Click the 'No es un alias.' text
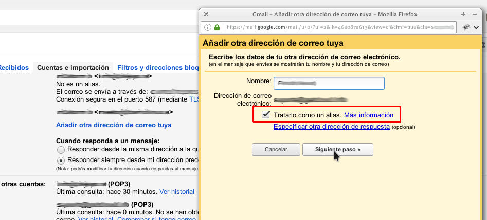This screenshot has width=487, height=220. pos(78,84)
